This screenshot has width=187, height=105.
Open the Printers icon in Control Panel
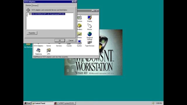(79, 34)
